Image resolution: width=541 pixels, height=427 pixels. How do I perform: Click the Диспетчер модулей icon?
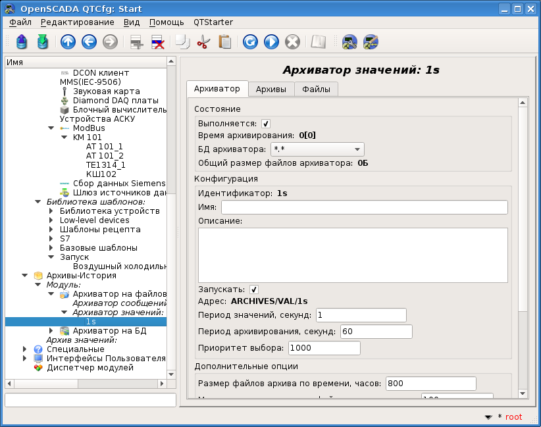[x=38, y=368]
